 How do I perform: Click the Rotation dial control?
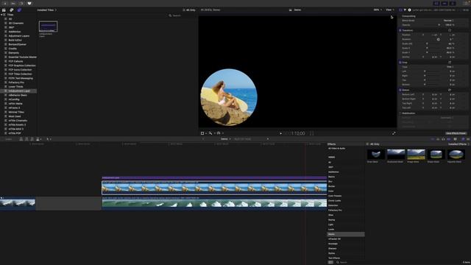click(x=439, y=39)
